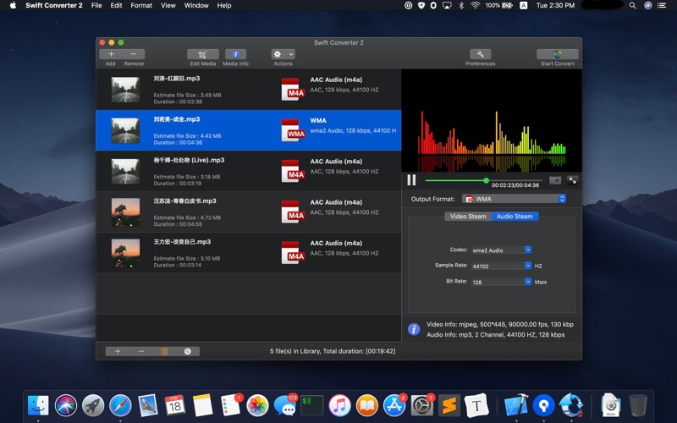The height and width of the screenshot is (423, 677).
Task: Expand the Output Format WMA dropdown
Action: [514, 199]
